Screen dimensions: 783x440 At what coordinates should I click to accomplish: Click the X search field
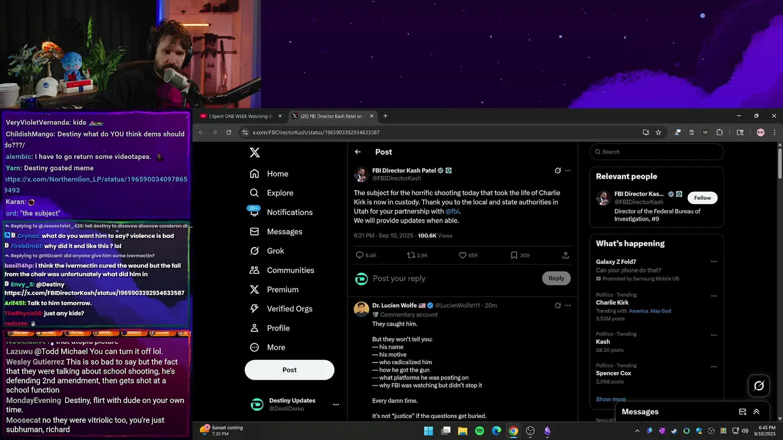[656, 152]
